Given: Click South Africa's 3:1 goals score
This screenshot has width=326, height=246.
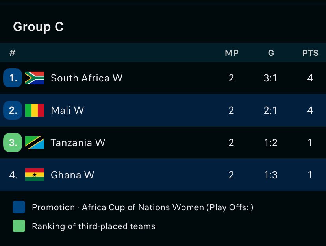Looking at the screenshot, I should coord(270,78).
